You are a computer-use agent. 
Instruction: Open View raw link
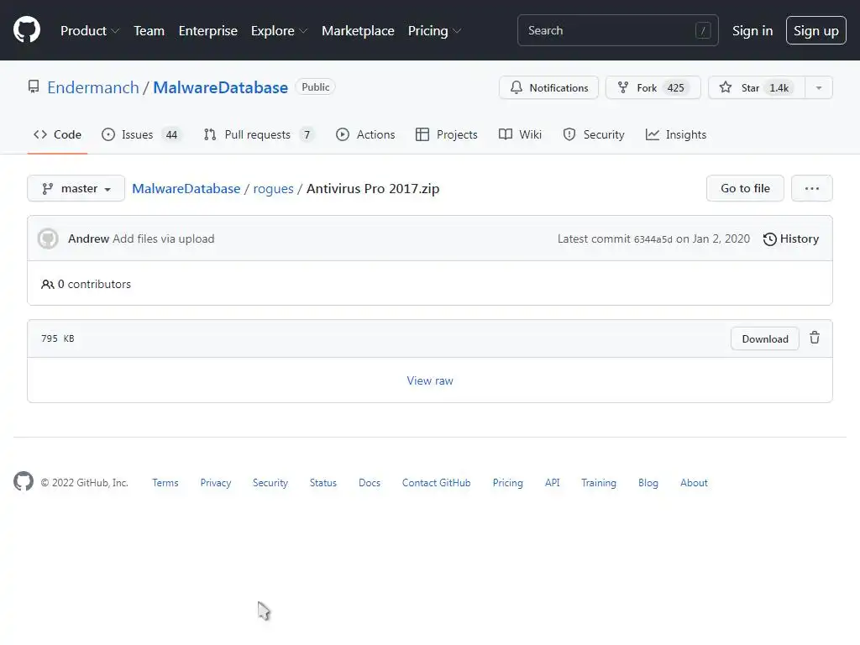coord(430,380)
